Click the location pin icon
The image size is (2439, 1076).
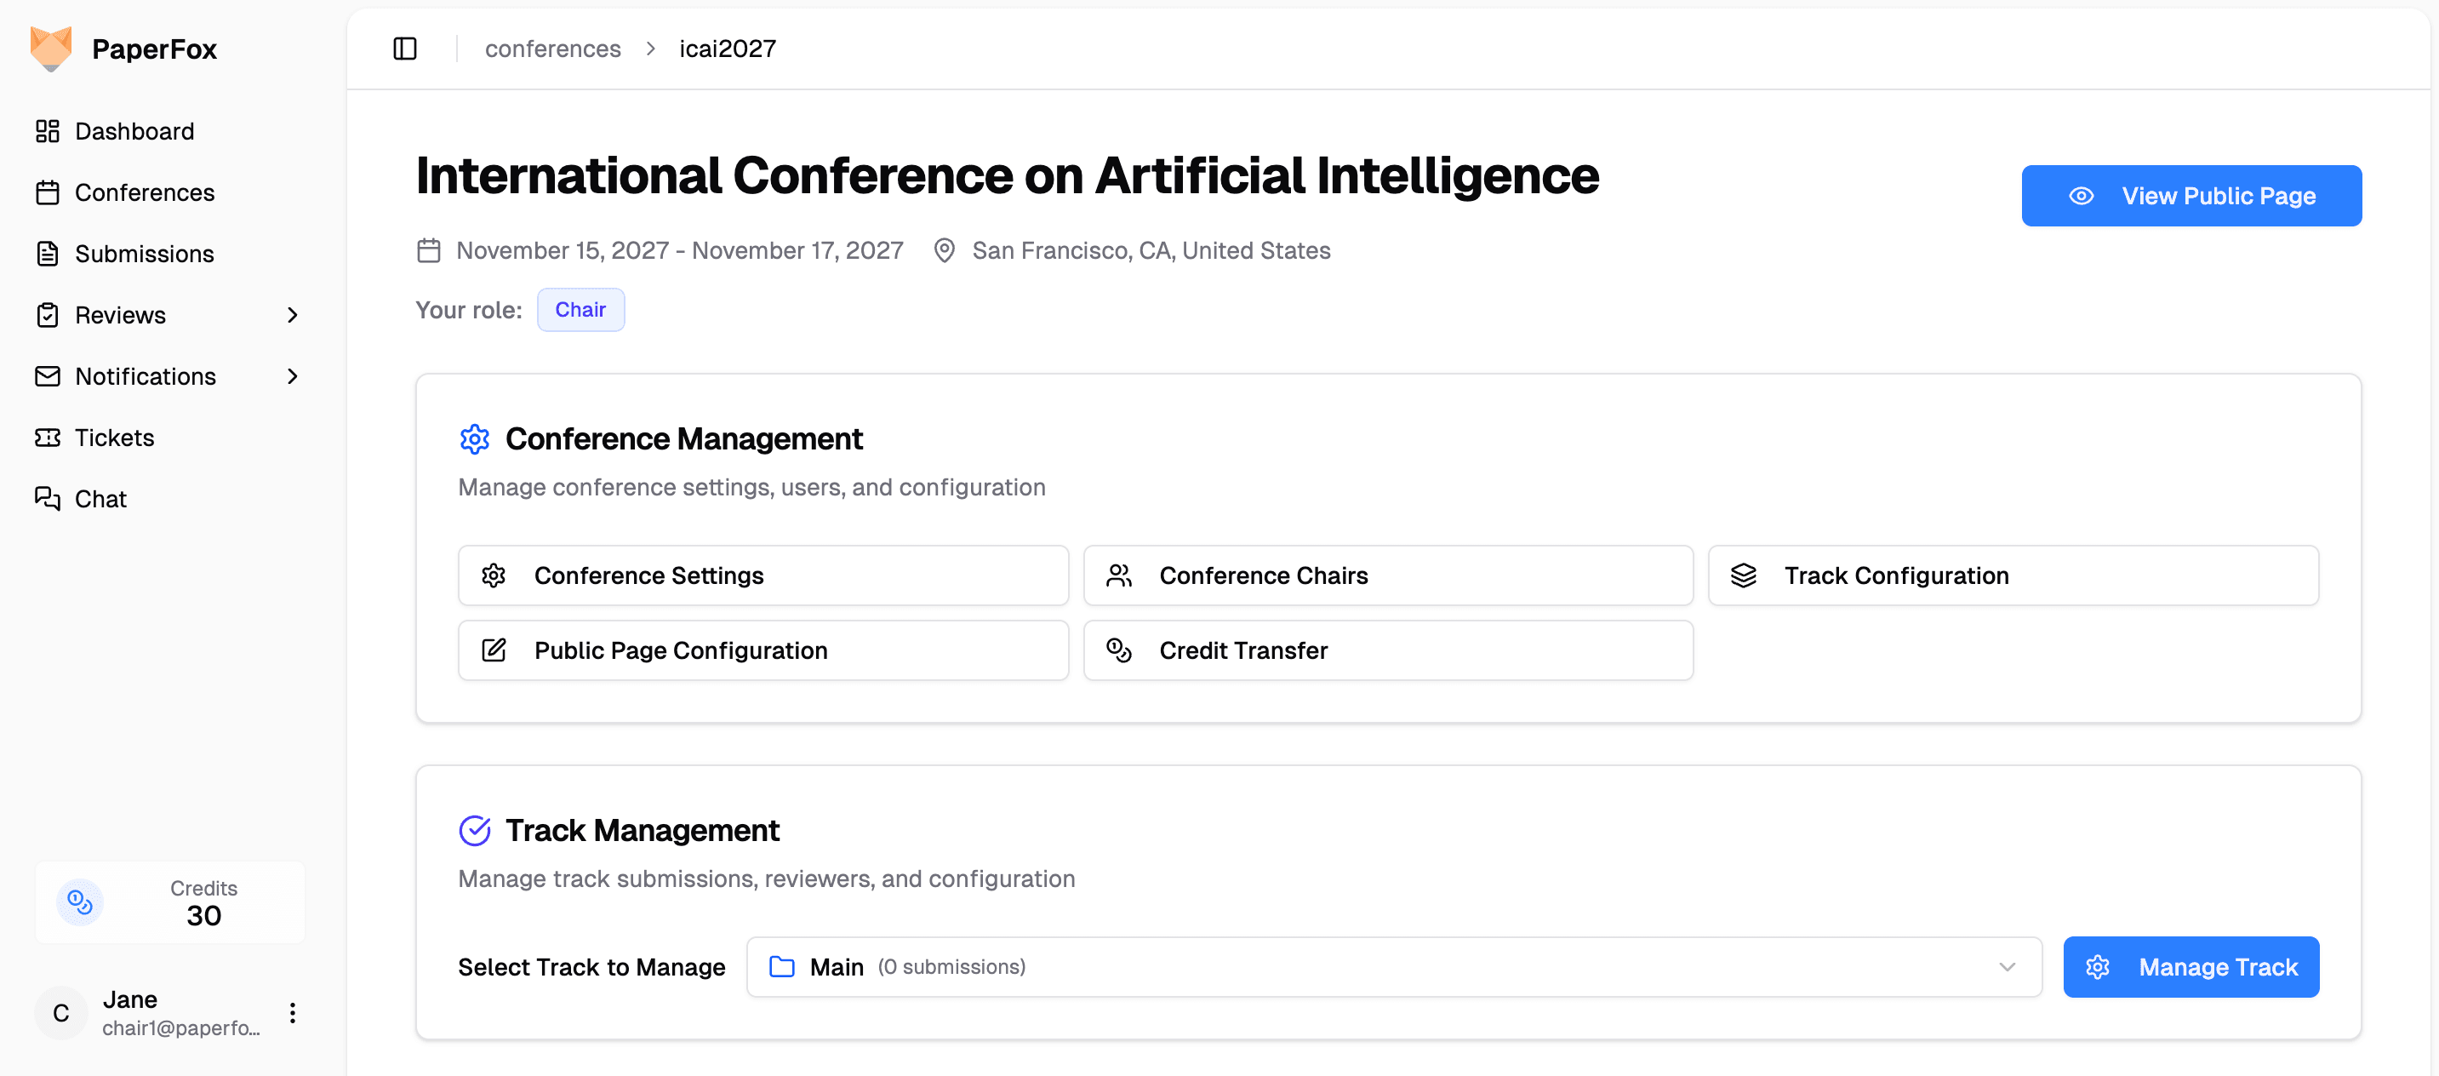click(x=943, y=250)
